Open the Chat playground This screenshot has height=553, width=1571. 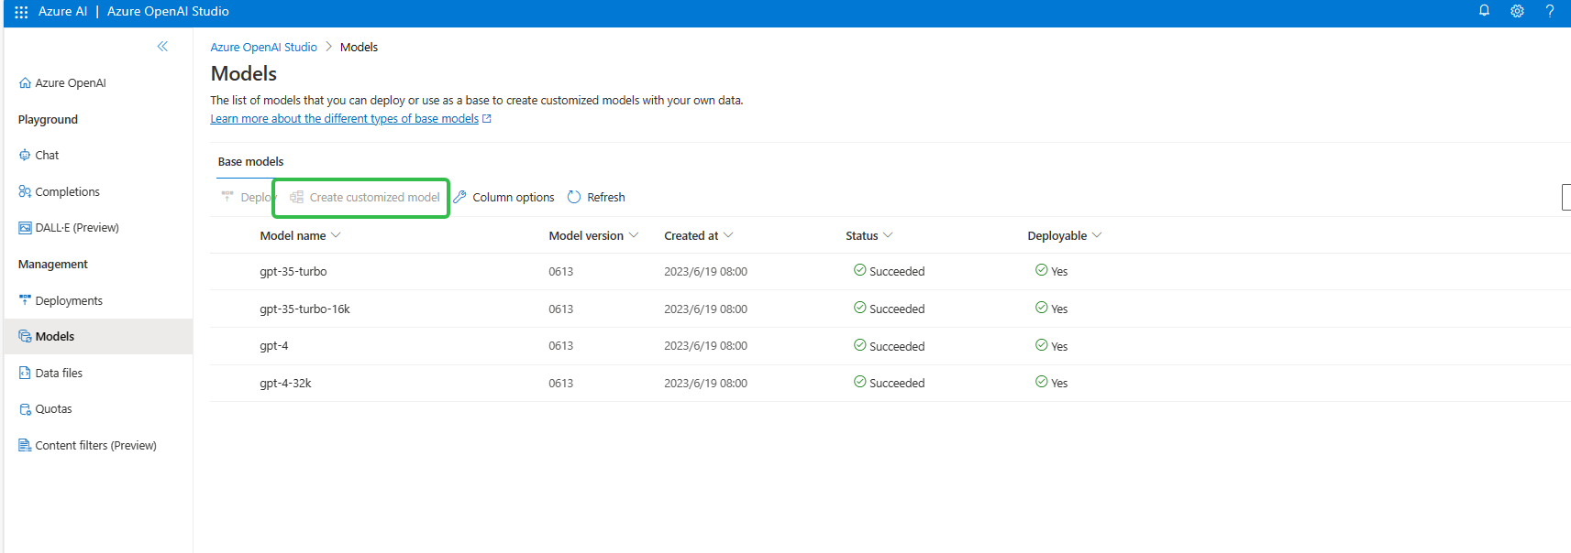point(39,156)
